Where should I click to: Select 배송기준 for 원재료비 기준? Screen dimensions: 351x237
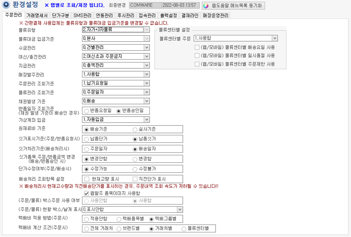[x=86, y=130]
